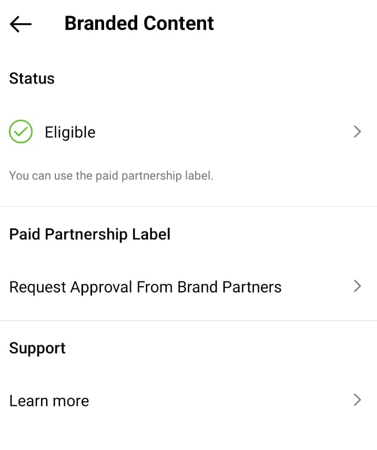
Task: Open the chevron beside Eligible
Action: (357, 132)
